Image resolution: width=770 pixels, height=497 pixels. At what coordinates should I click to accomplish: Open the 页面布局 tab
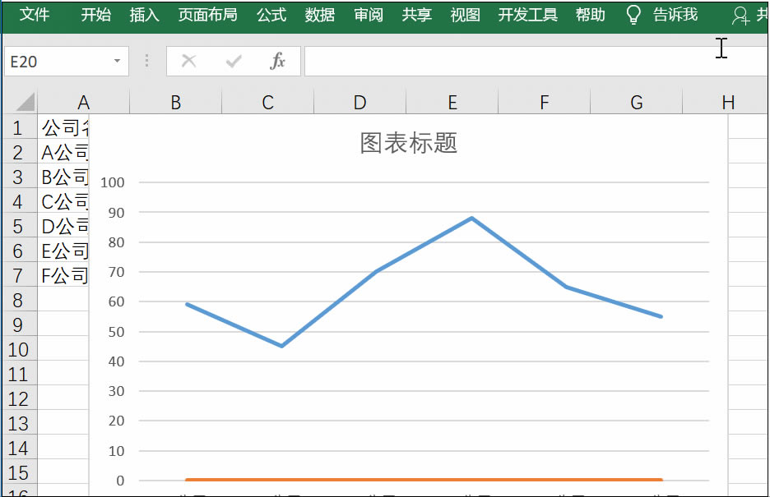207,15
